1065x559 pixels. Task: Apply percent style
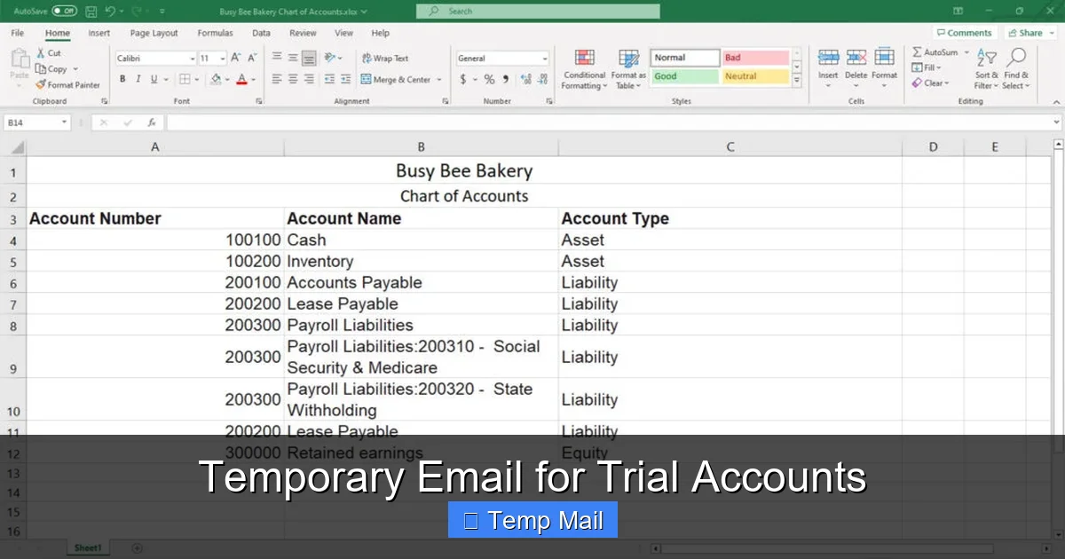489,79
